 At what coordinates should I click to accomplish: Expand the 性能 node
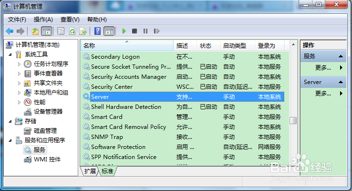19,102
